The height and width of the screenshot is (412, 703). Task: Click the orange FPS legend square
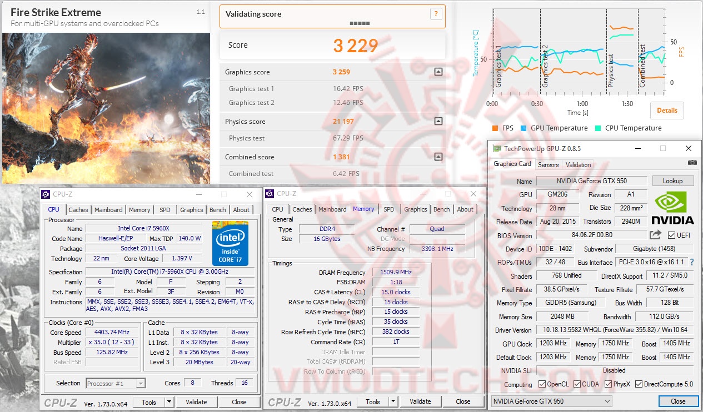click(495, 128)
